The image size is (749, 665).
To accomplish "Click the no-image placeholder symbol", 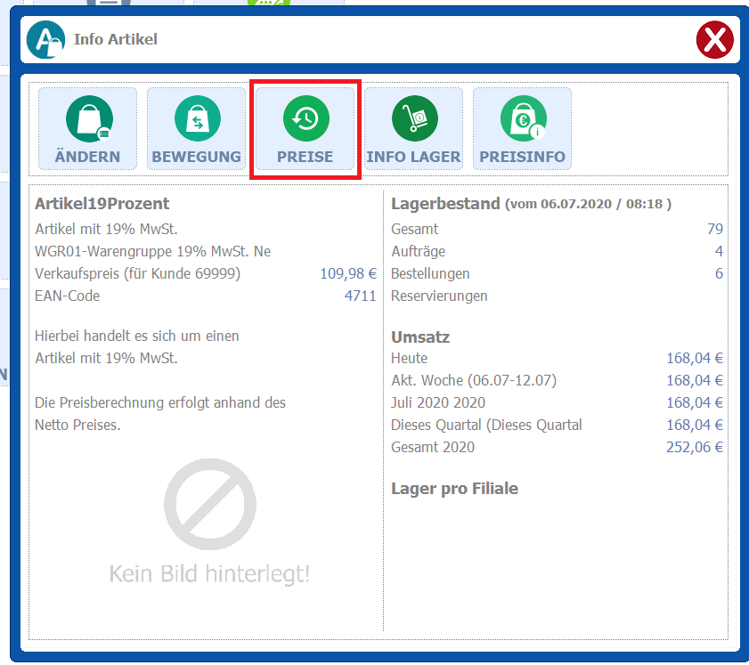I will [209, 505].
